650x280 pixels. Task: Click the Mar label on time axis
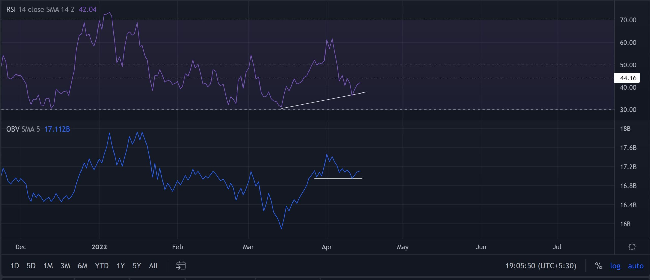(x=248, y=247)
